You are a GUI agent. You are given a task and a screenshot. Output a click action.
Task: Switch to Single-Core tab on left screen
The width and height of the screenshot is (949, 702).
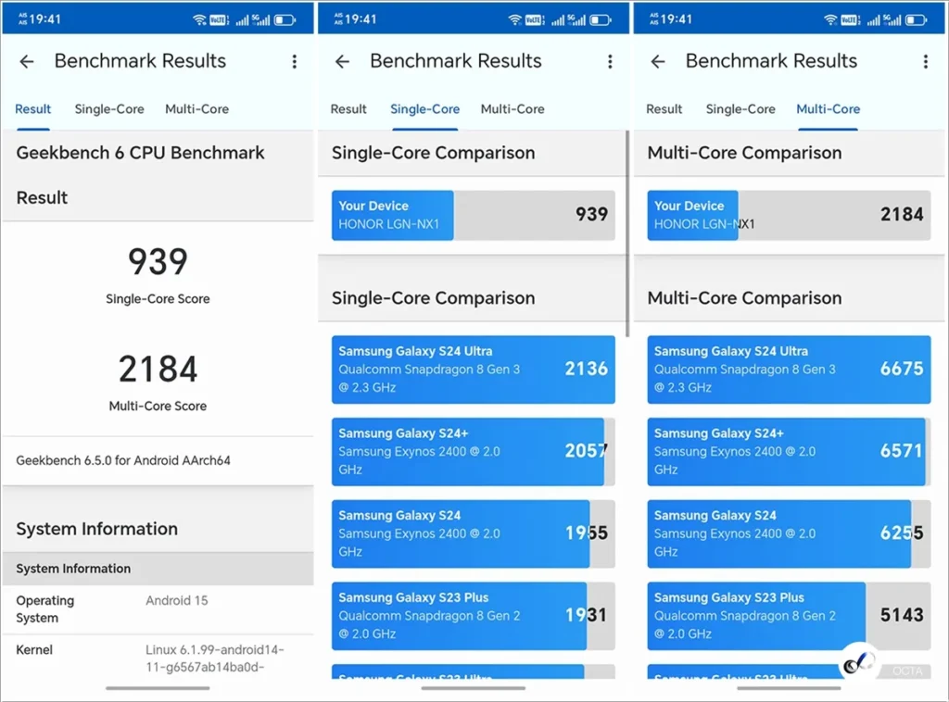109,109
